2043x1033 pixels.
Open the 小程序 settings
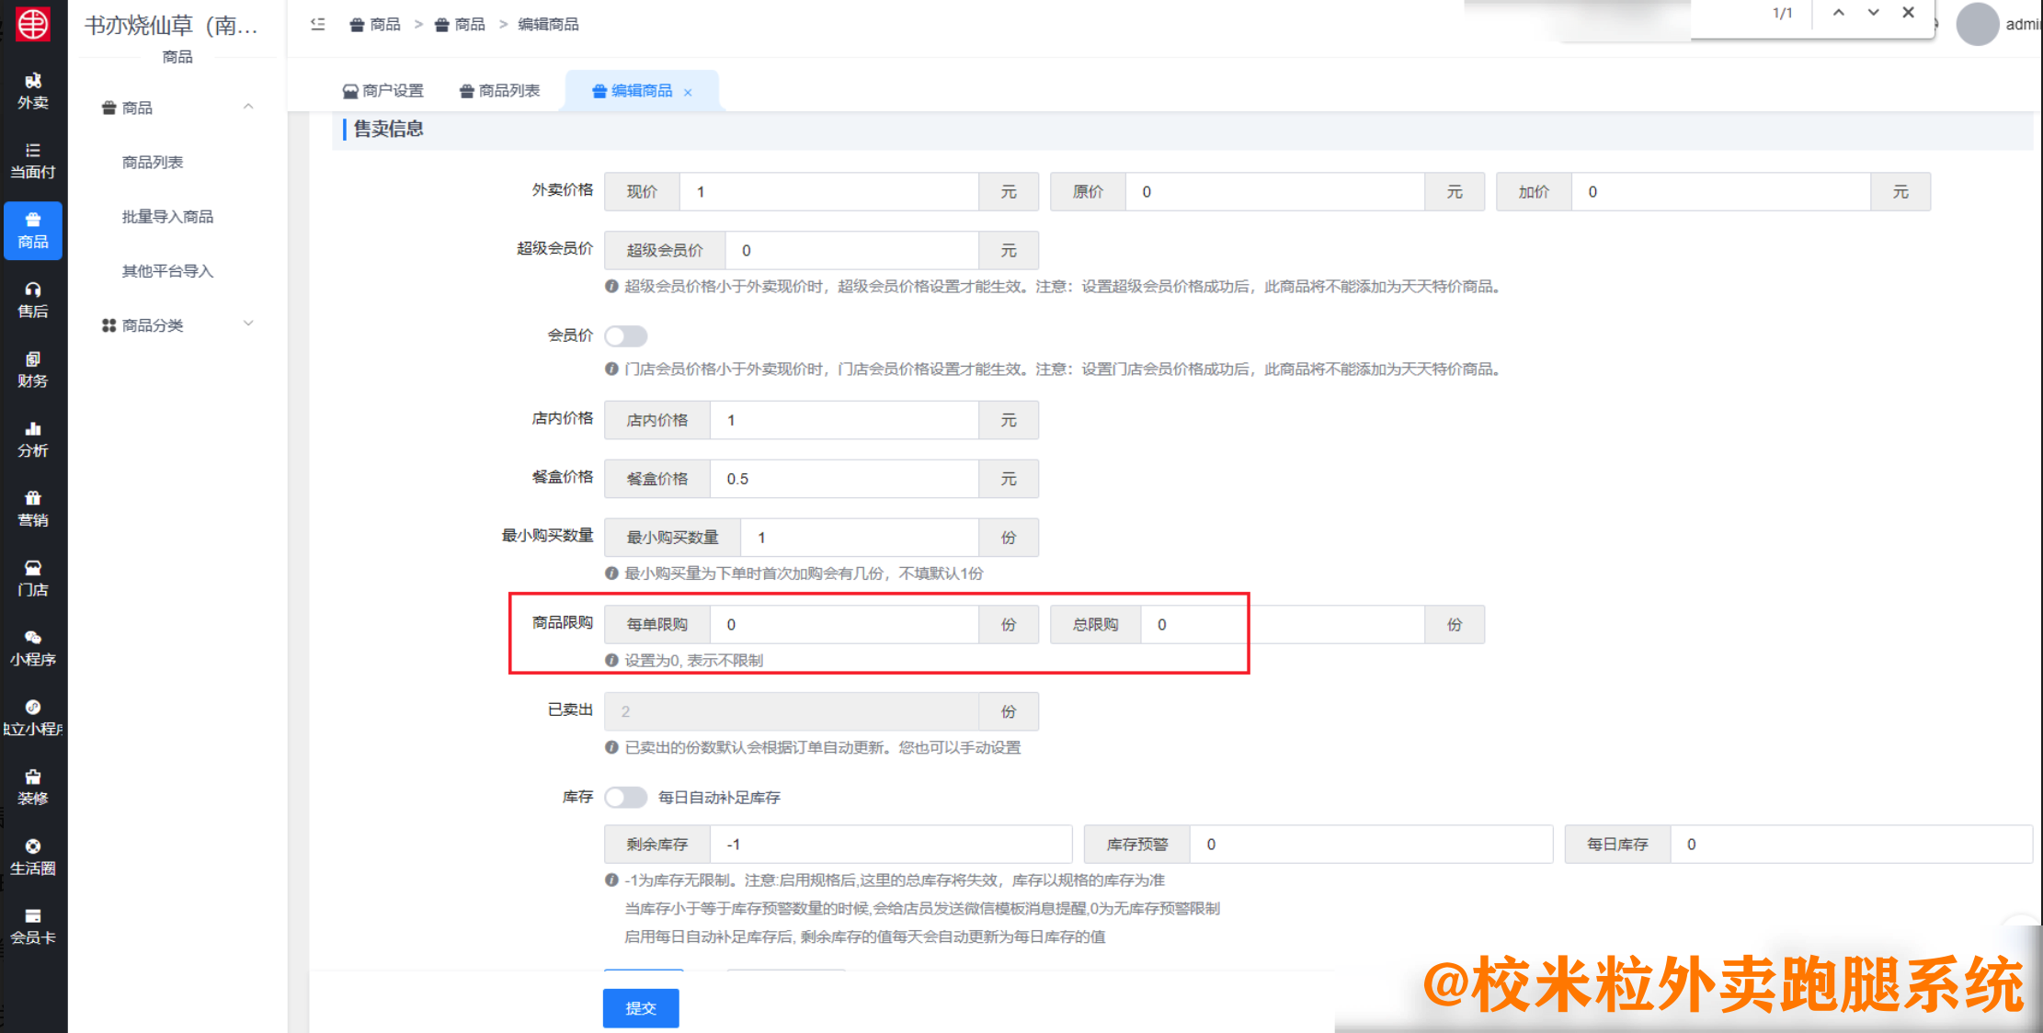point(33,648)
